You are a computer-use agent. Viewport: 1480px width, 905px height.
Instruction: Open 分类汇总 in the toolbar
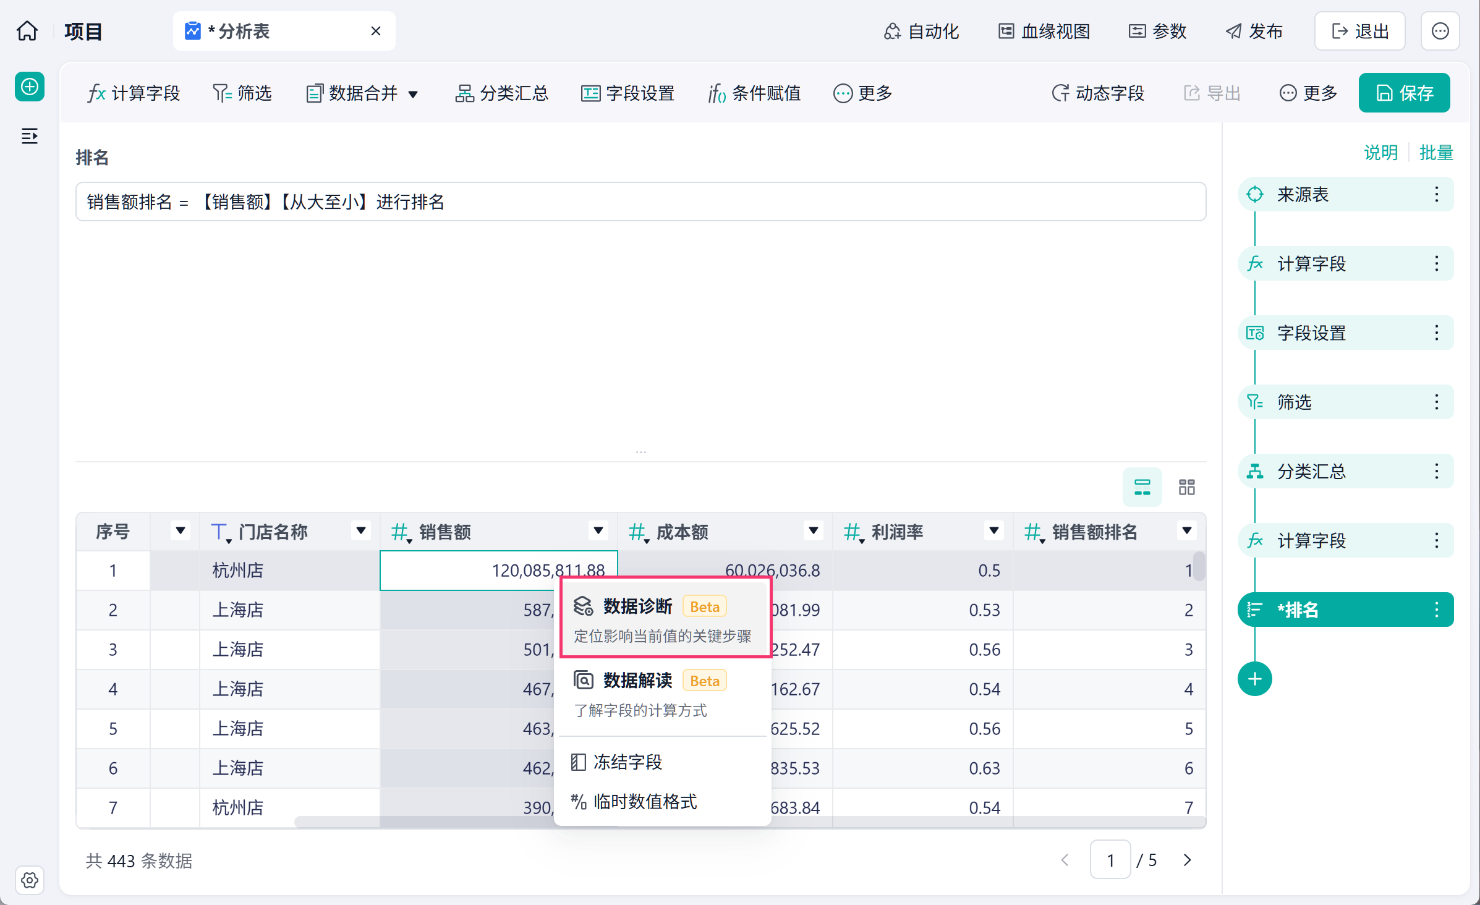[x=501, y=93]
